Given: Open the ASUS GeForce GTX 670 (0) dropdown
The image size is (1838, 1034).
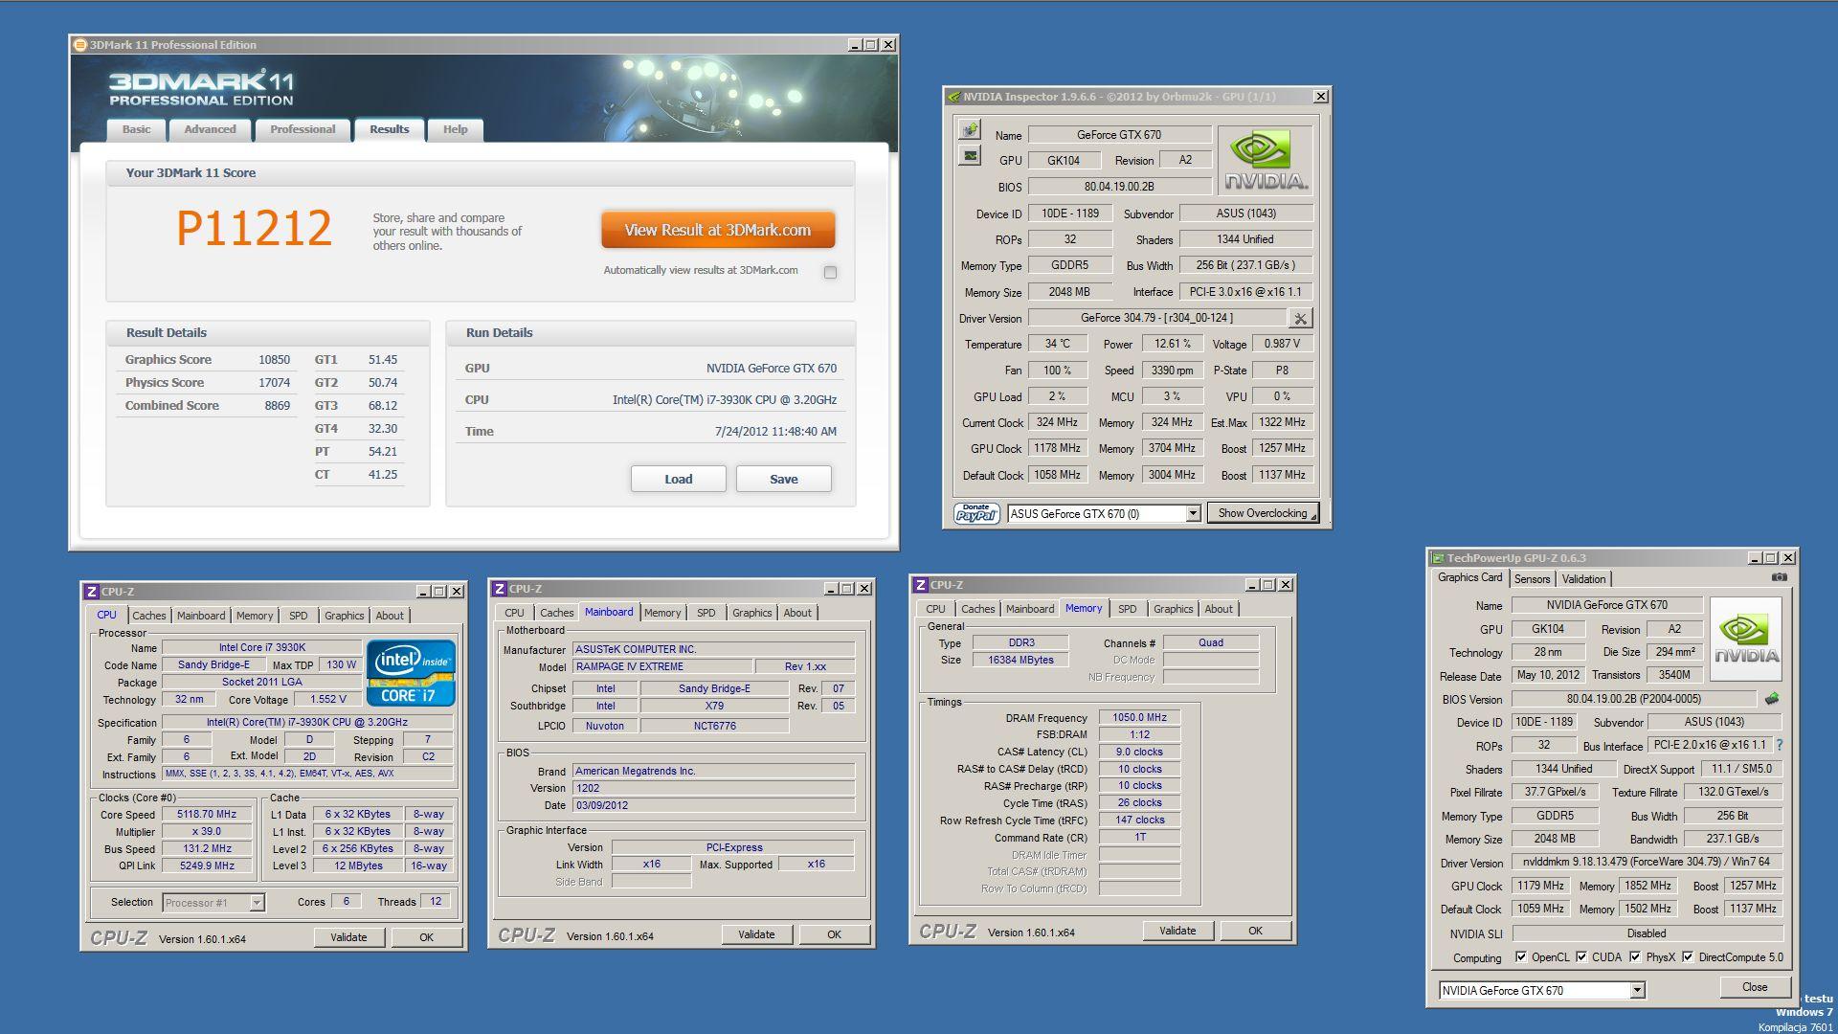Looking at the screenshot, I should (1193, 514).
